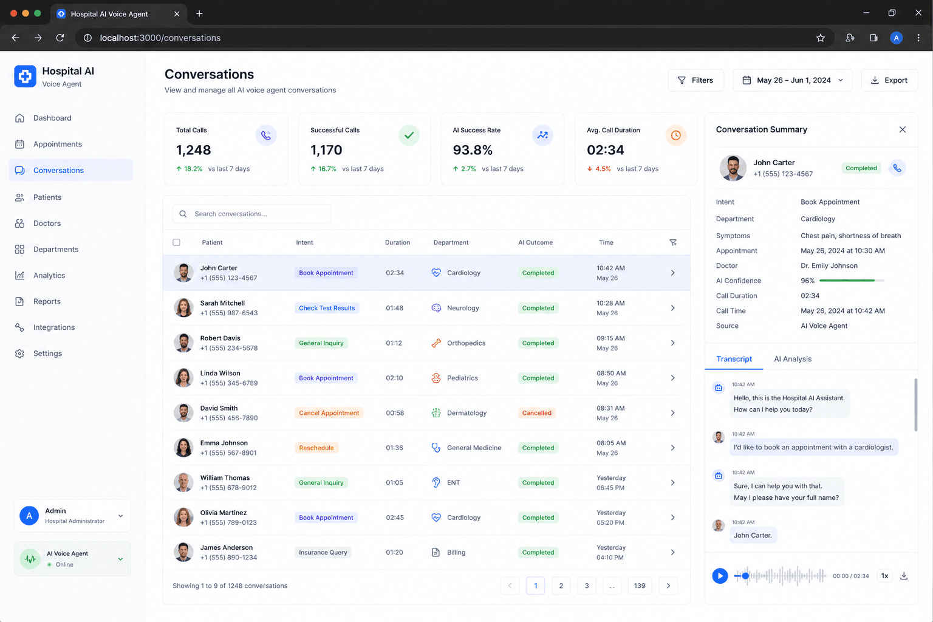The height and width of the screenshot is (622, 933).
Task: Expand Sarah Mitchell's conversation row chevron
Action: point(672,308)
